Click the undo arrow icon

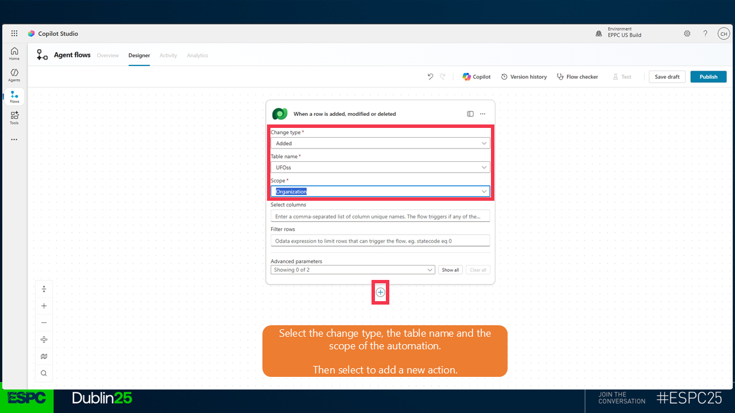430,77
